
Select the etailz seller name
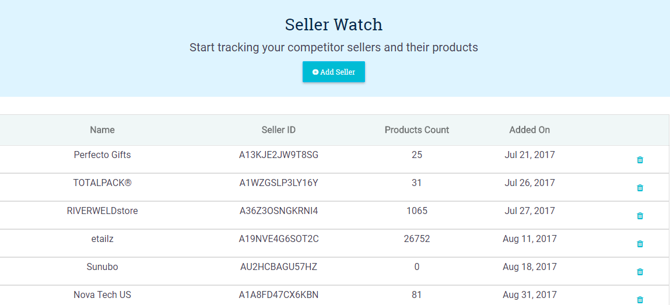tap(102, 239)
